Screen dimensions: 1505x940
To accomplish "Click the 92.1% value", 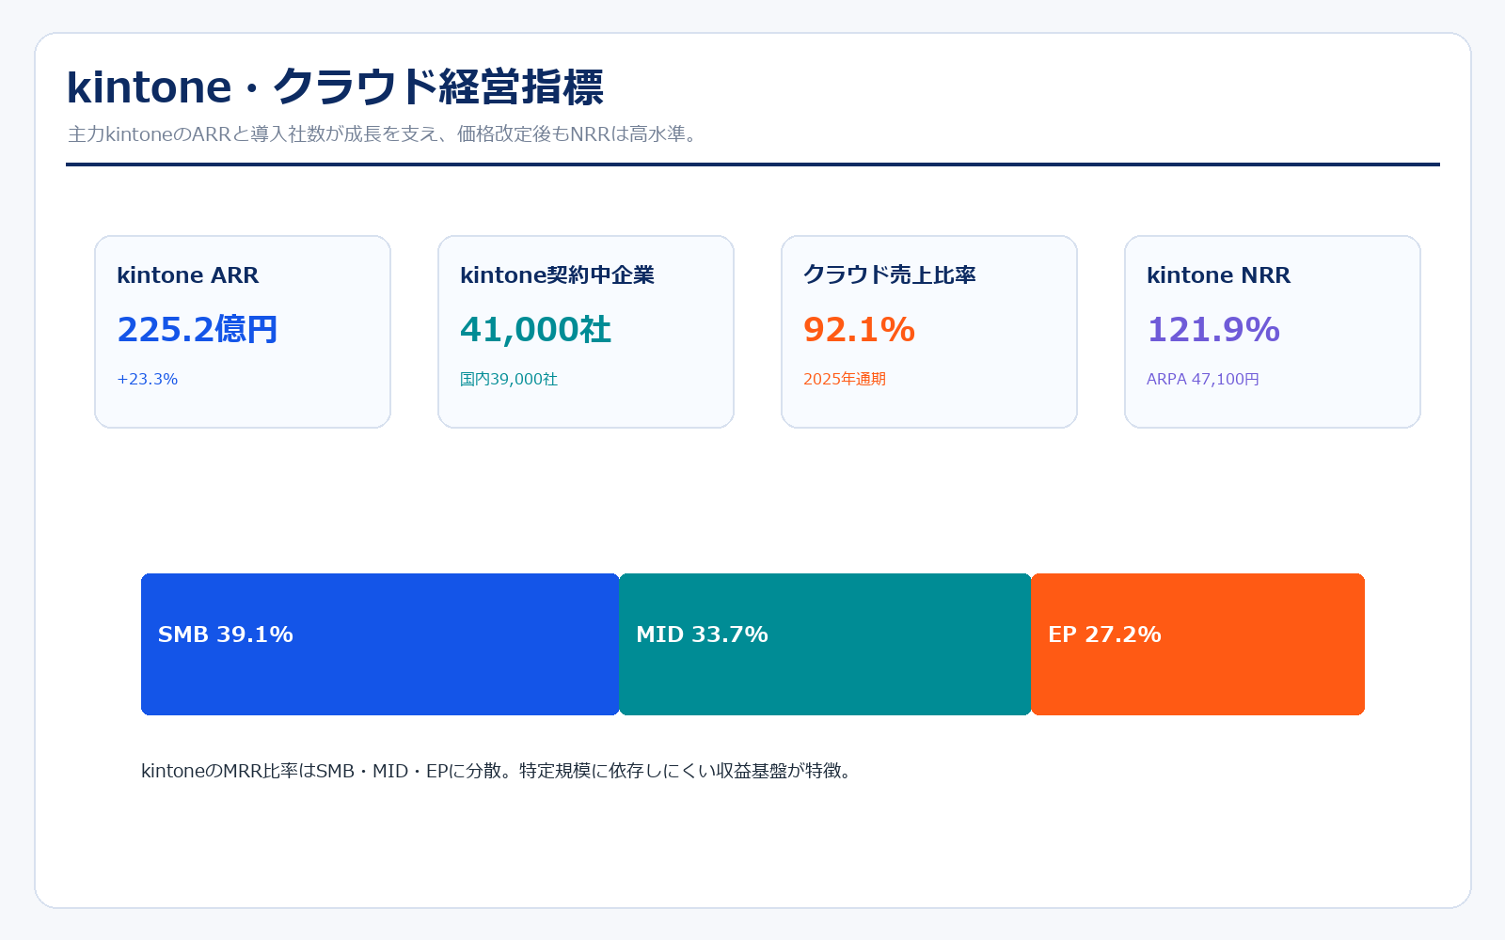I will pyautogui.click(x=860, y=330).
